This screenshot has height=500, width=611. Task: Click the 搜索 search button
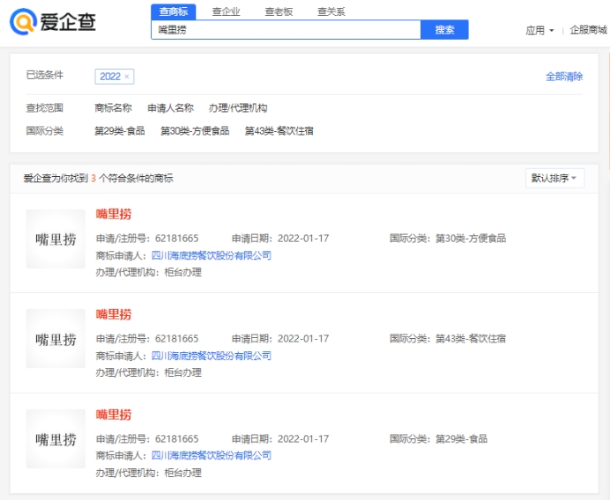tap(444, 30)
